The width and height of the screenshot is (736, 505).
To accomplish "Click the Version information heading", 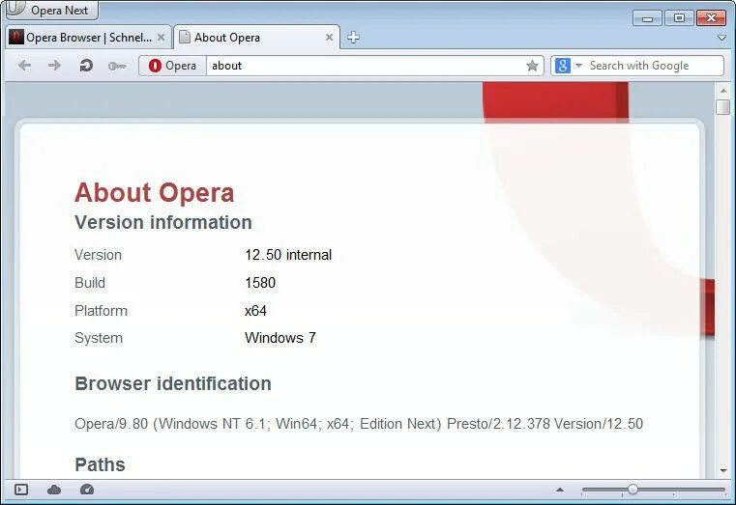I will (163, 222).
